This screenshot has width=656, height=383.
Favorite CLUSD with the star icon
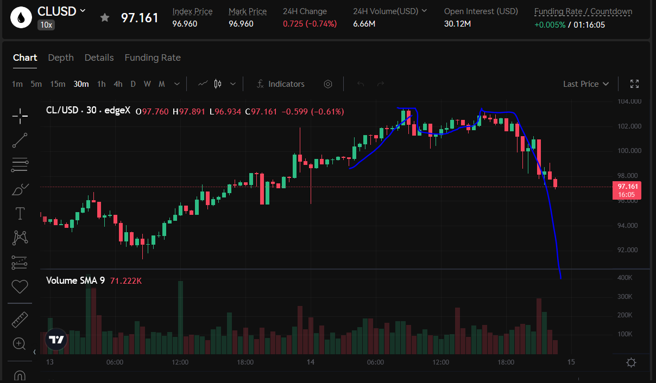105,17
